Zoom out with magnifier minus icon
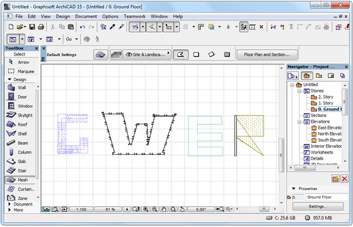The image size is (353, 227). click(154, 209)
